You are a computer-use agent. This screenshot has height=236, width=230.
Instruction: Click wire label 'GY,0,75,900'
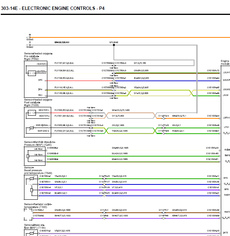[118, 116]
